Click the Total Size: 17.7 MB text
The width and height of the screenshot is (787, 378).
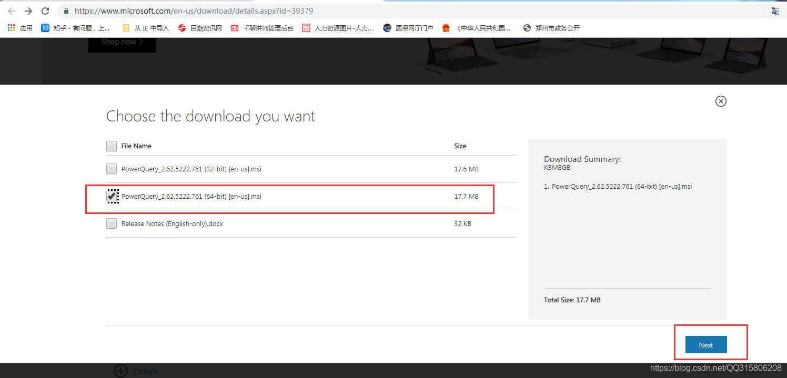tap(572, 300)
